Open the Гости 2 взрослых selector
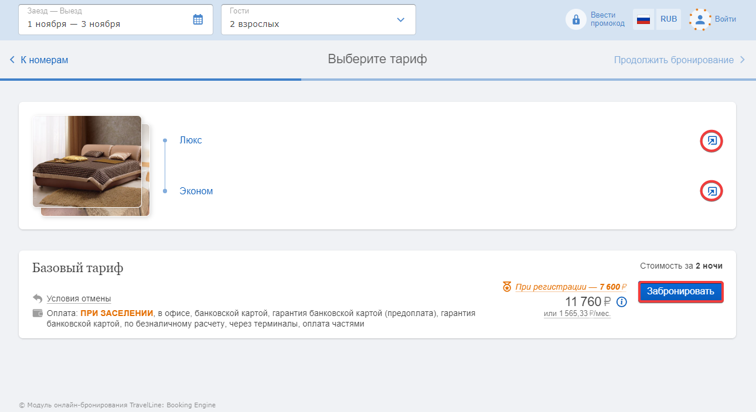 point(318,19)
